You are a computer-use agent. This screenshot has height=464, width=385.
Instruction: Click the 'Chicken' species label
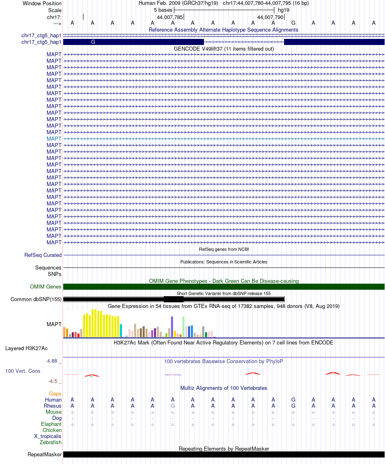[52, 430]
